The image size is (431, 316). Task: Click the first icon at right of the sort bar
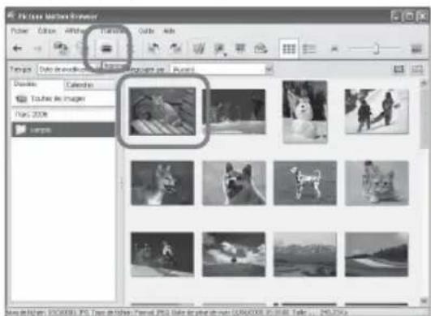399,69
